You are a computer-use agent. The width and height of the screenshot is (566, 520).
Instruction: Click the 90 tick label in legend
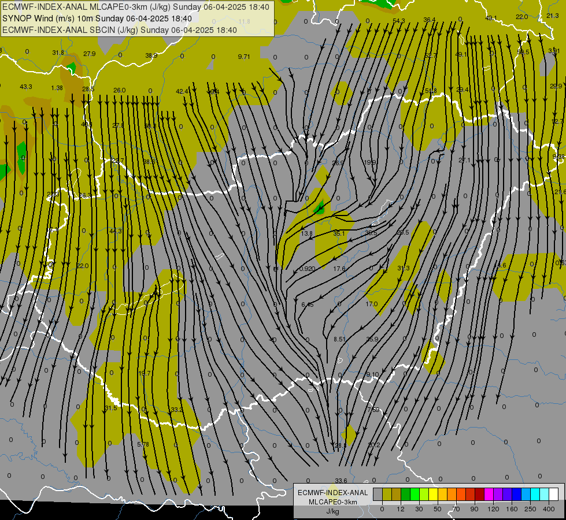(474, 509)
